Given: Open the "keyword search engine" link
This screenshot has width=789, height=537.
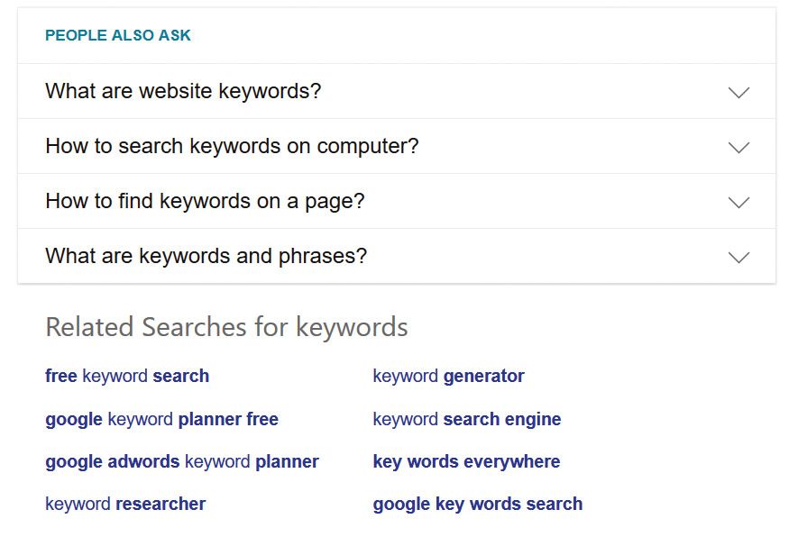Looking at the screenshot, I should click(x=466, y=419).
